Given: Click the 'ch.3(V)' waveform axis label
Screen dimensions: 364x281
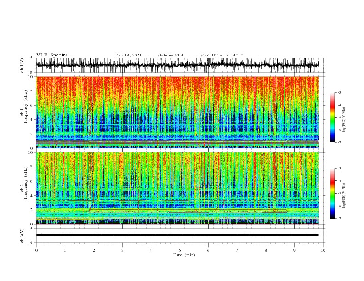Looking at the screenshot, I should tap(22, 236).
